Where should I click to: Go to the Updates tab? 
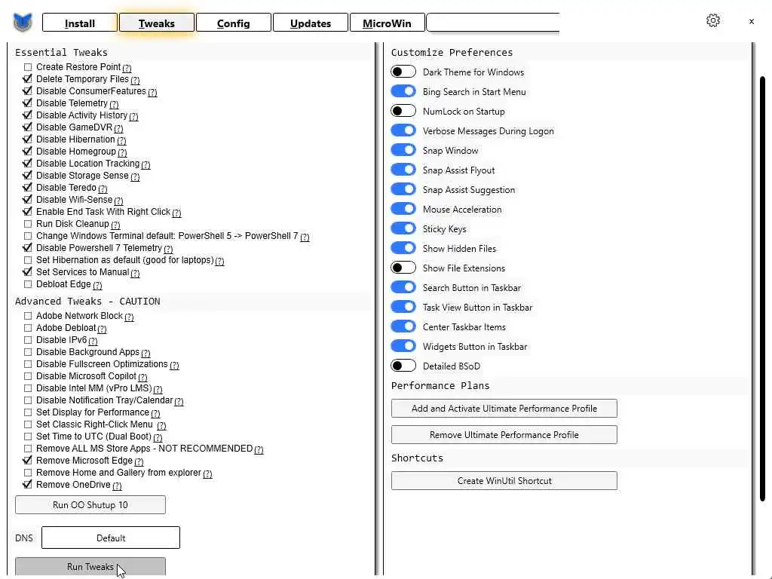tap(310, 23)
